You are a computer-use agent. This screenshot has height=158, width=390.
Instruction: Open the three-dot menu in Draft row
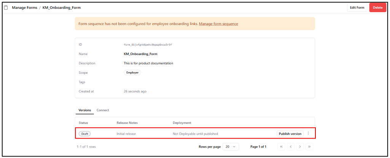point(308,133)
